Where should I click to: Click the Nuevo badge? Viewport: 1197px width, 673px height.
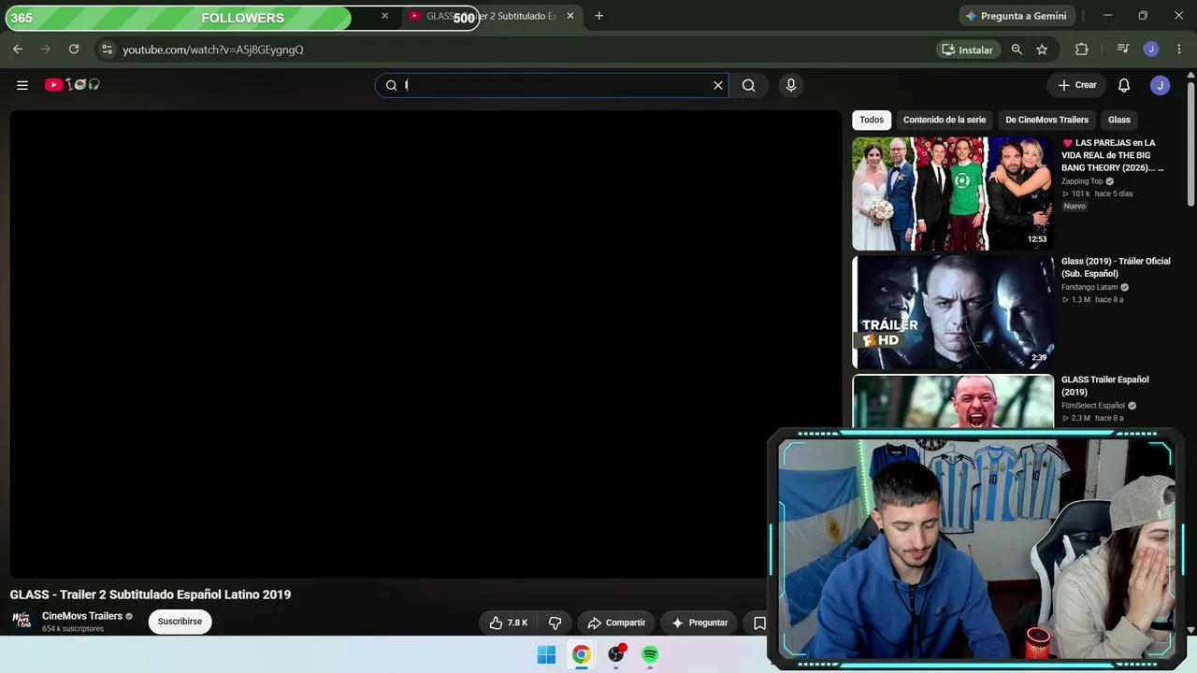(1074, 207)
